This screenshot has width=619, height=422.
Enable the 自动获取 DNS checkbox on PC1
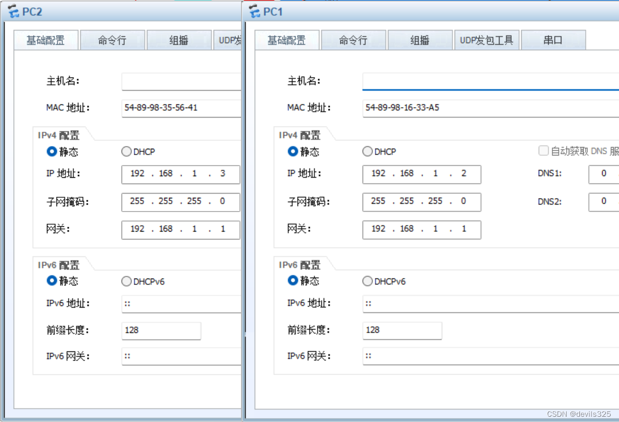point(543,151)
